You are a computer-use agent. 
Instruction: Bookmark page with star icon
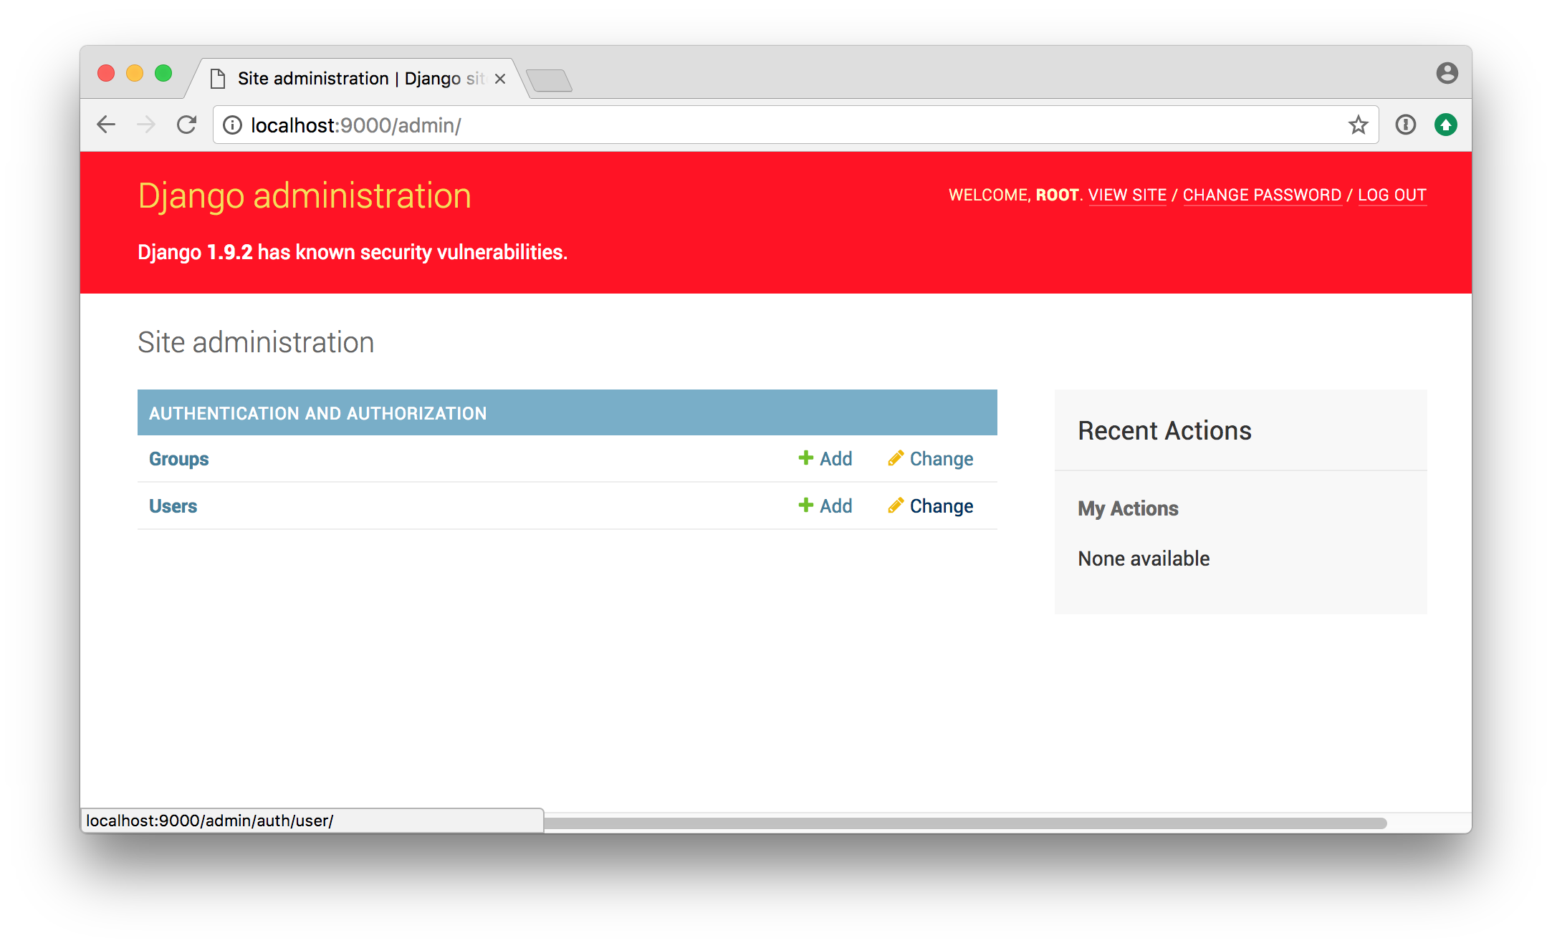[x=1358, y=125]
